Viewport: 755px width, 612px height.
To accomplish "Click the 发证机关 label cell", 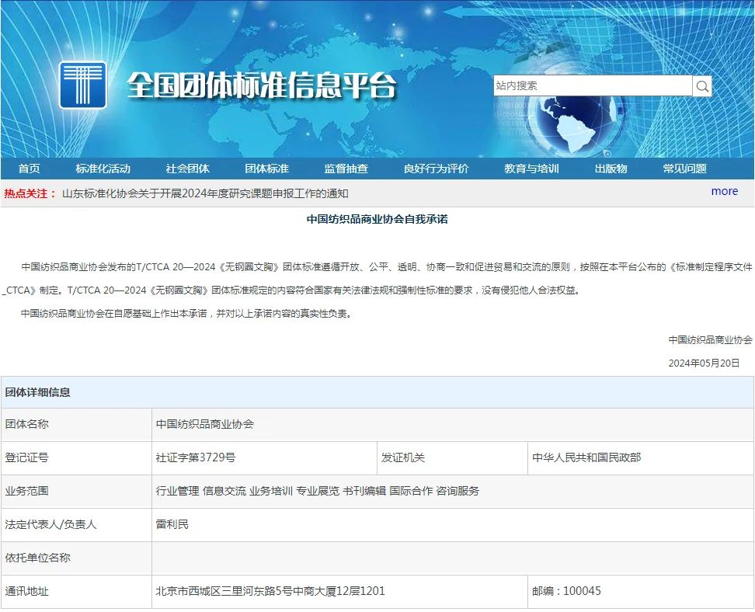I will 452,457.
